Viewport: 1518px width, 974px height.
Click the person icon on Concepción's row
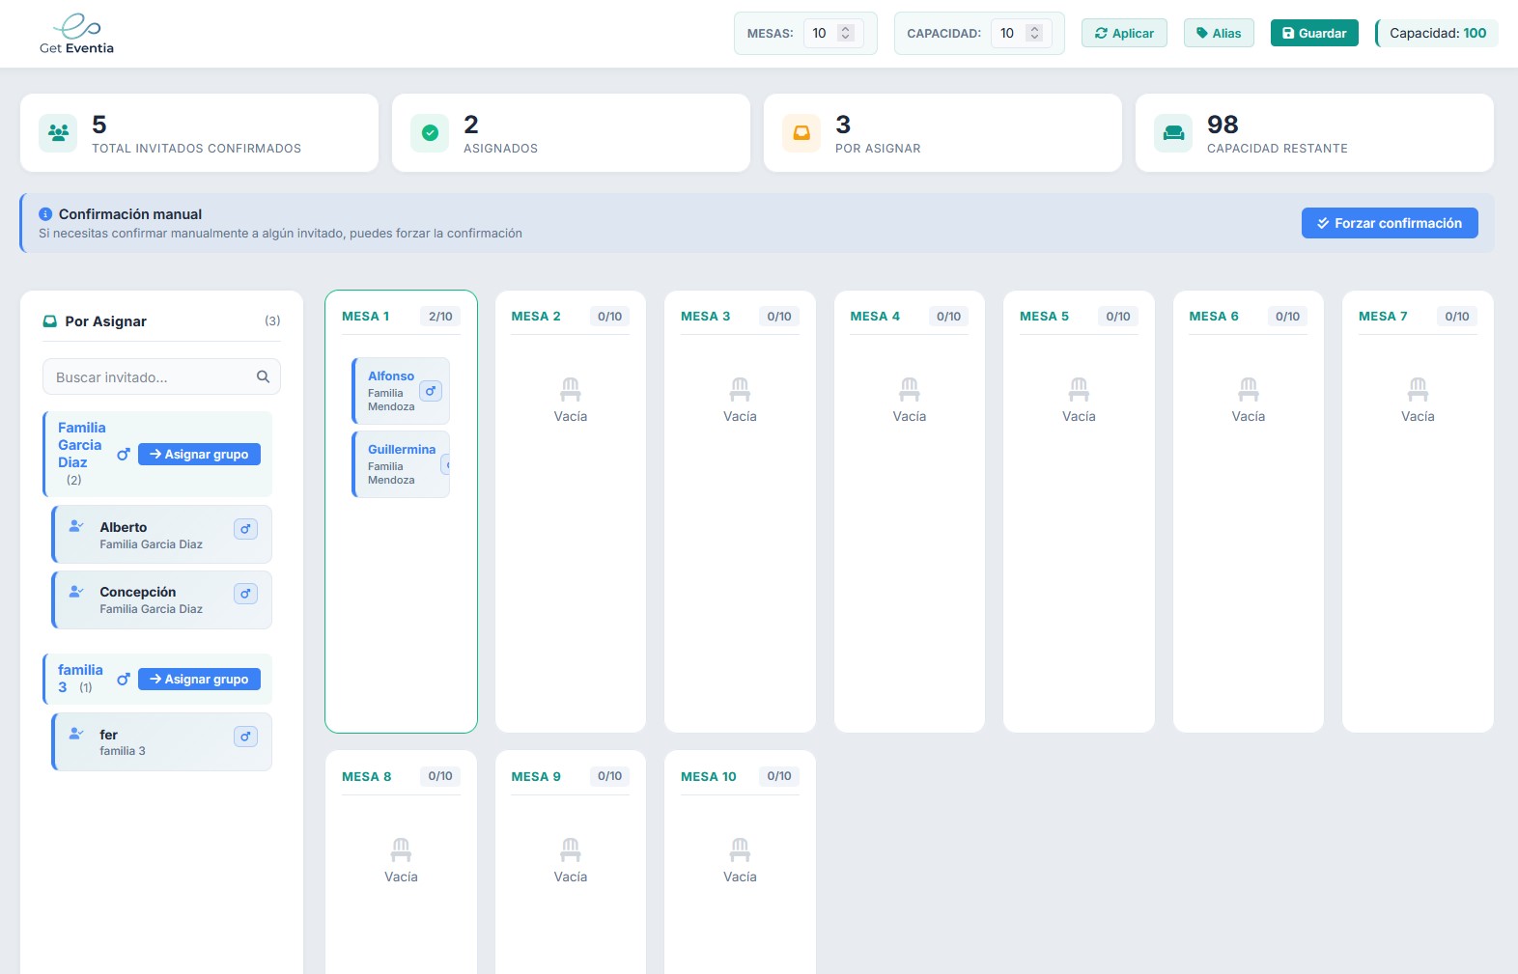pos(76,591)
